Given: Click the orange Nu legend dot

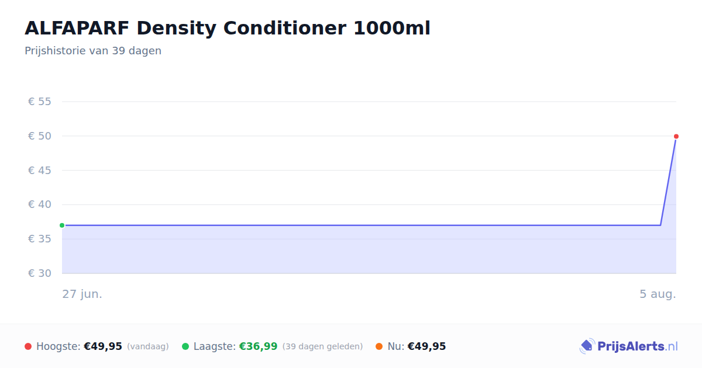Looking at the screenshot, I should (x=379, y=346).
